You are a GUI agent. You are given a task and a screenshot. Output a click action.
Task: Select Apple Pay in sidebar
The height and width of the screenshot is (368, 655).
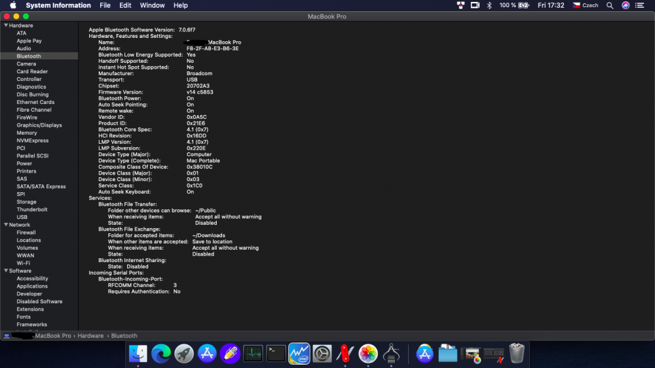29,41
